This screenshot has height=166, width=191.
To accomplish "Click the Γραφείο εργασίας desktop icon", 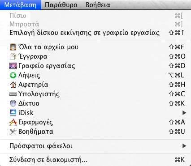I will (x=13, y=66).
